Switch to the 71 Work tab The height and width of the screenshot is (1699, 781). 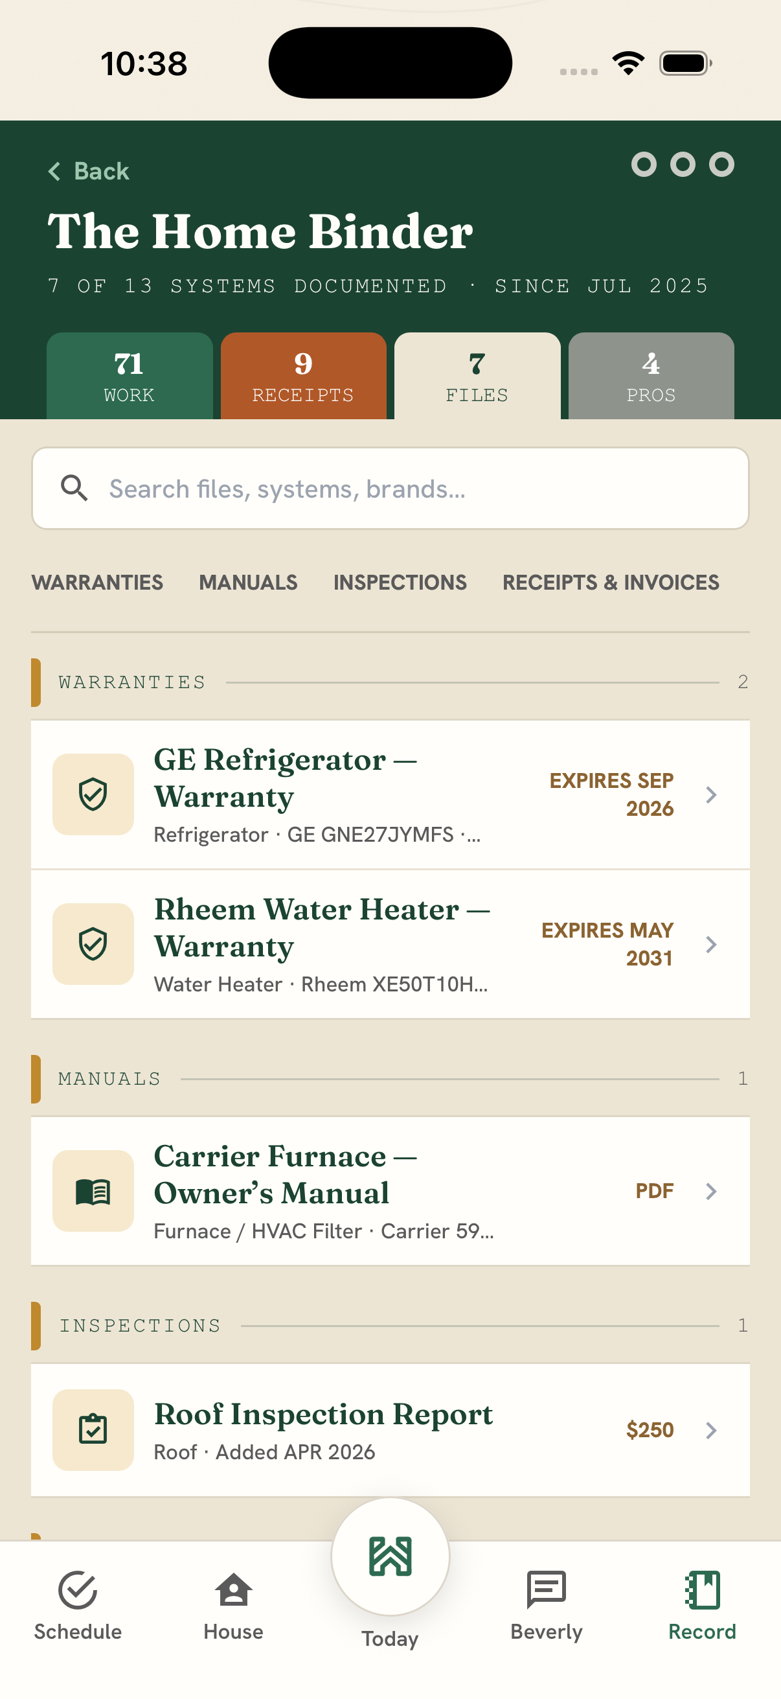click(x=130, y=376)
